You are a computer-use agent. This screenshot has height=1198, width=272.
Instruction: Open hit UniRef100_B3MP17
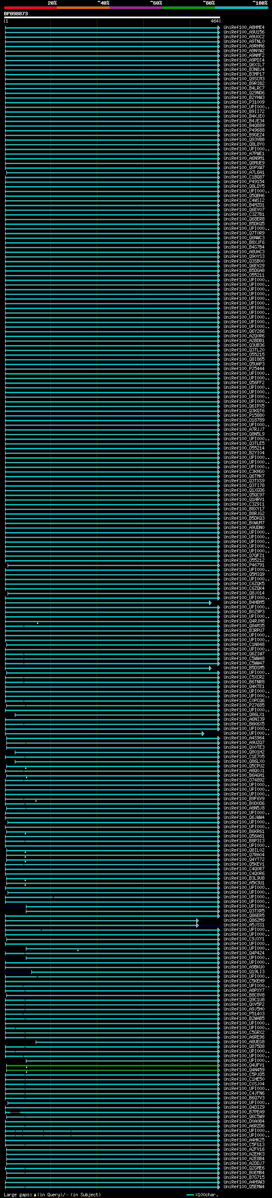(x=244, y=74)
